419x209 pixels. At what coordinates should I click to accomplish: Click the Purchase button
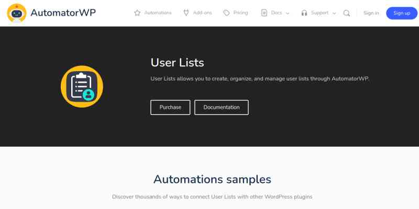tap(170, 108)
